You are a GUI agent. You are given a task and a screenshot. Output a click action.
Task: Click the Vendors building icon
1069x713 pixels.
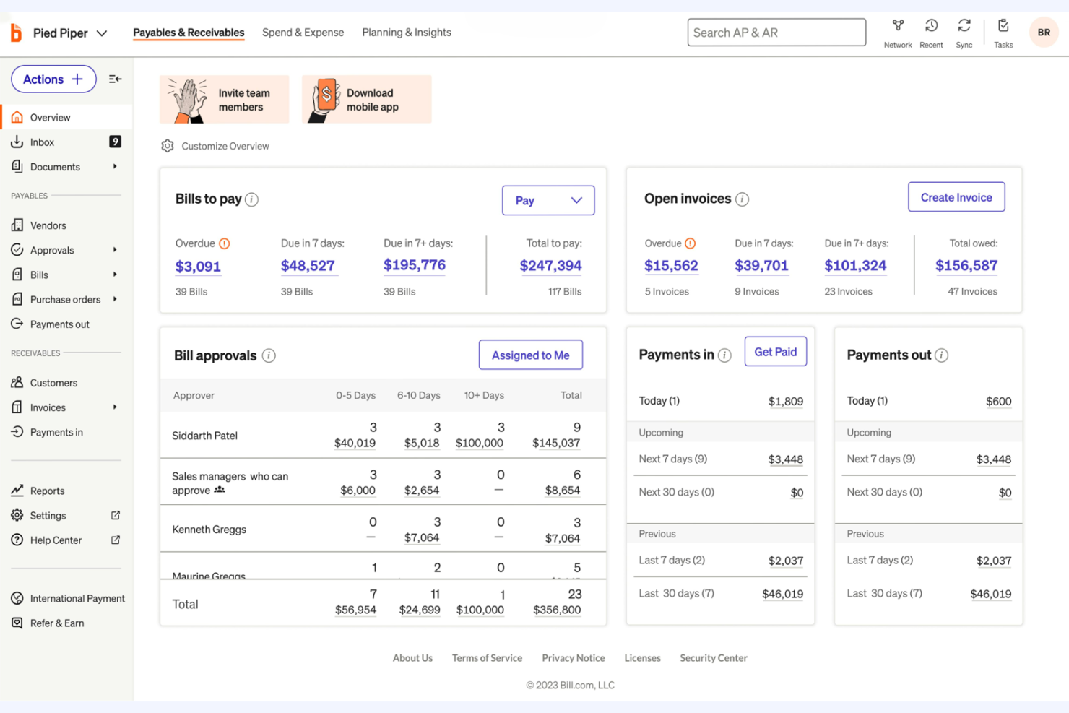[x=17, y=225]
